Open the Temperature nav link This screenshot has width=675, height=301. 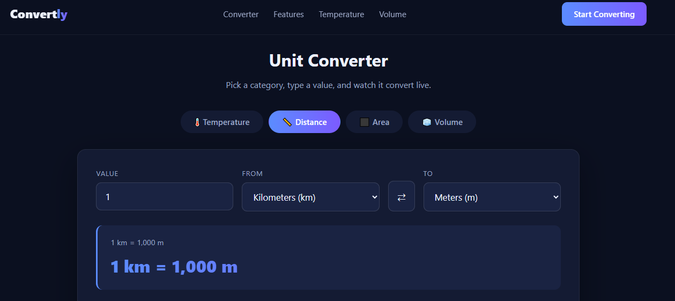pos(342,14)
